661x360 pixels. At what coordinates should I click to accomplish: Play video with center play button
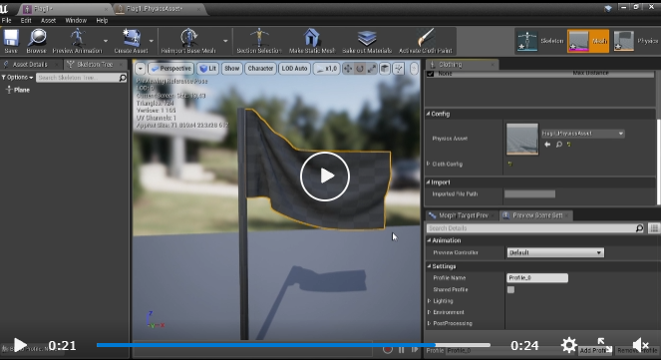coord(325,177)
